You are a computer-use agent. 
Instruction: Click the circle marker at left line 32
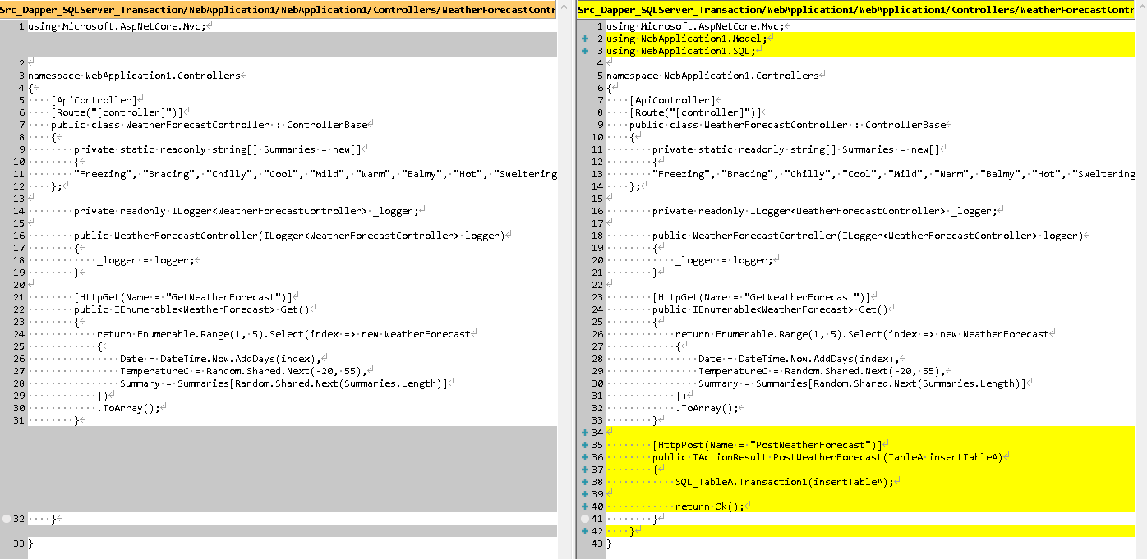7,519
